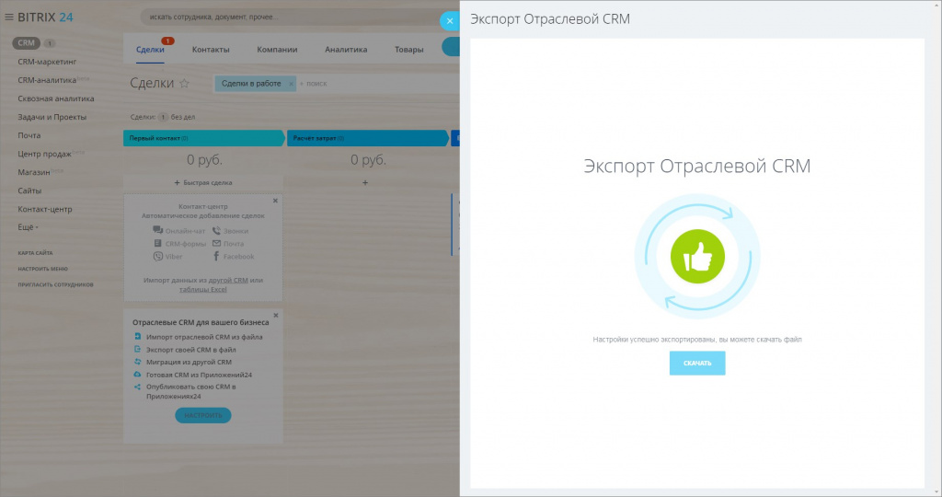This screenshot has width=942, height=497.
Task: Click the Viber icon in contact center
Action: coord(157,256)
